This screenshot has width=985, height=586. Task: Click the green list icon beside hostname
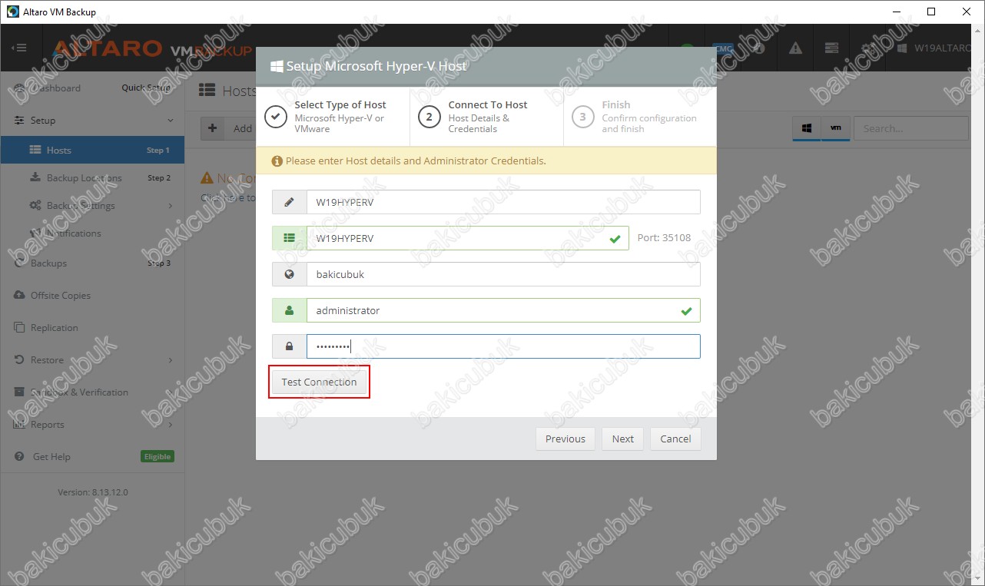coord(289,238)
